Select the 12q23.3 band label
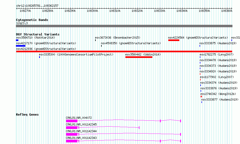This screenshot has width=240, height=144. (22, 23)
